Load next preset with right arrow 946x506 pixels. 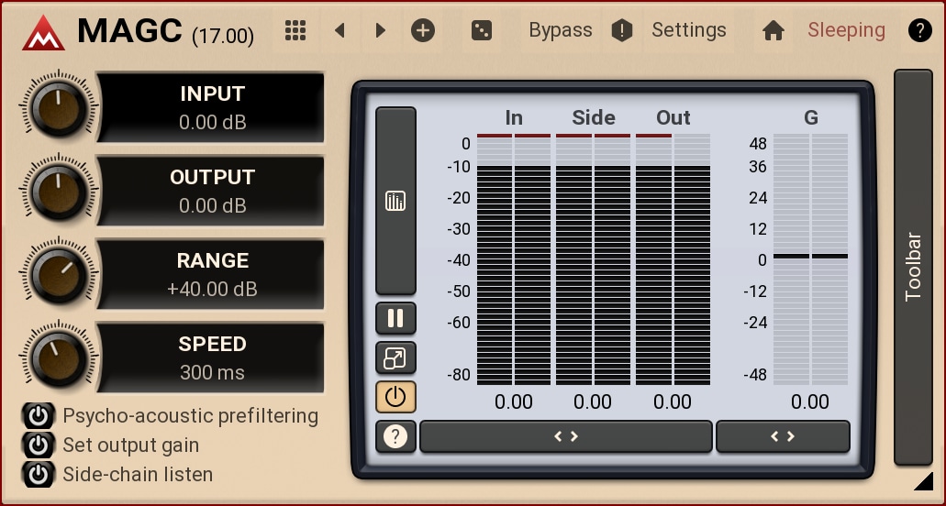380,30
